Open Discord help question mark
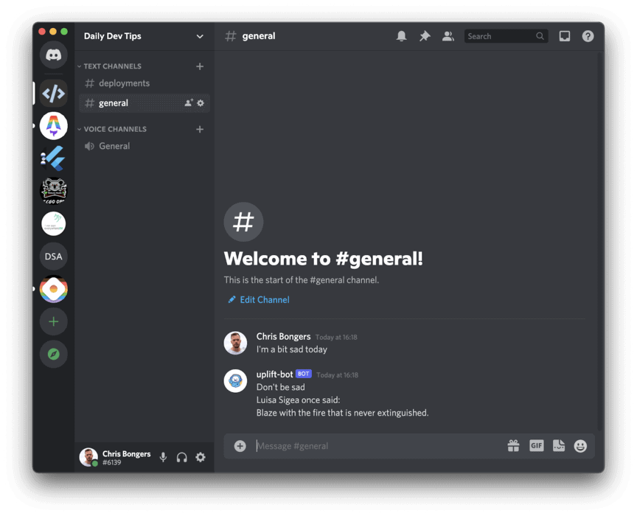 pyautogui.click(x=588, y=36)
